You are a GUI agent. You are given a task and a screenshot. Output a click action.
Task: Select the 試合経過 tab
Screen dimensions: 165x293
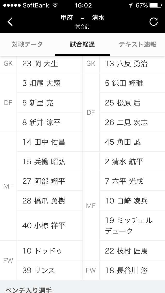[x=82, y=44]
